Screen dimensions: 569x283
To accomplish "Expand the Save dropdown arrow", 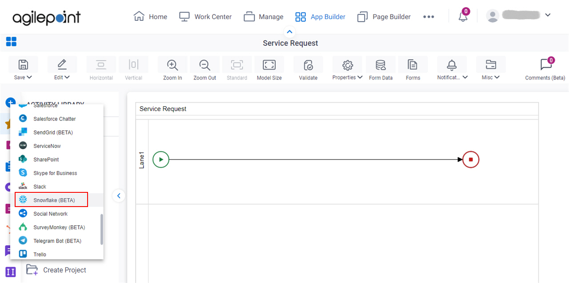I will 29,77.
